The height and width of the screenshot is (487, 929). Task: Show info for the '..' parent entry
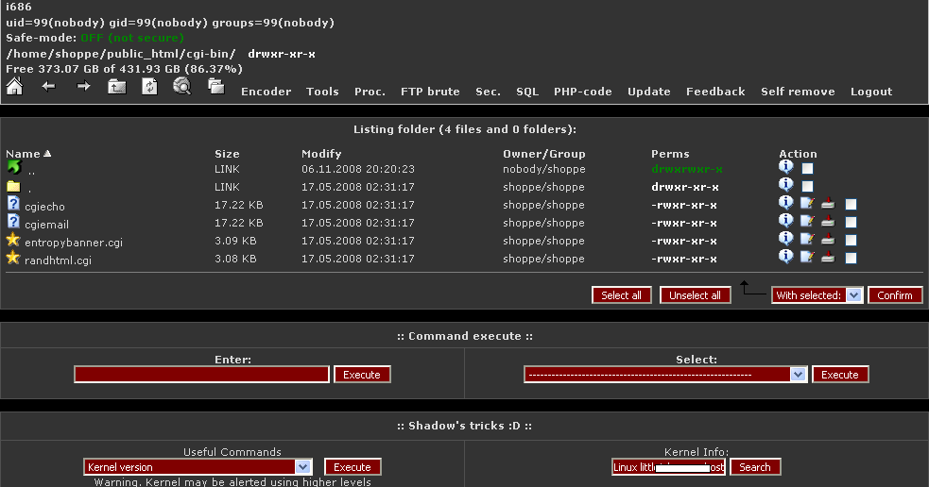[x=785, y=167]
